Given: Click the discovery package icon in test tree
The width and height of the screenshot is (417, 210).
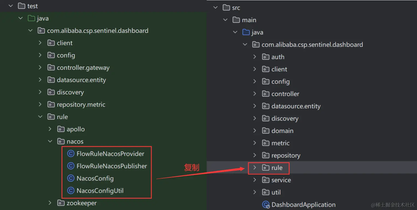Looking at the screenshot, I should (x=51, y=92).
